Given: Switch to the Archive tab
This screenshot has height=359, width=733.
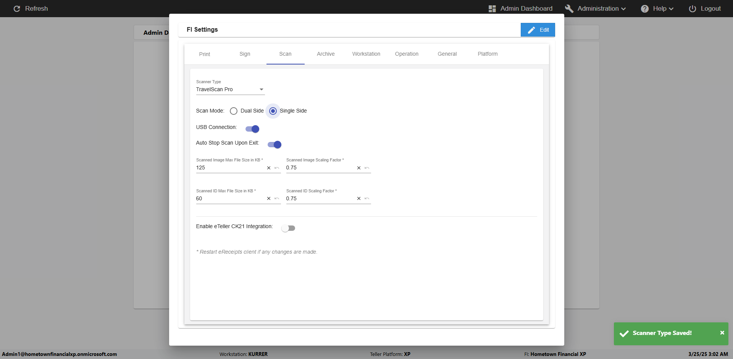Looking at the screenshot, I should click(x=326, y=54).
